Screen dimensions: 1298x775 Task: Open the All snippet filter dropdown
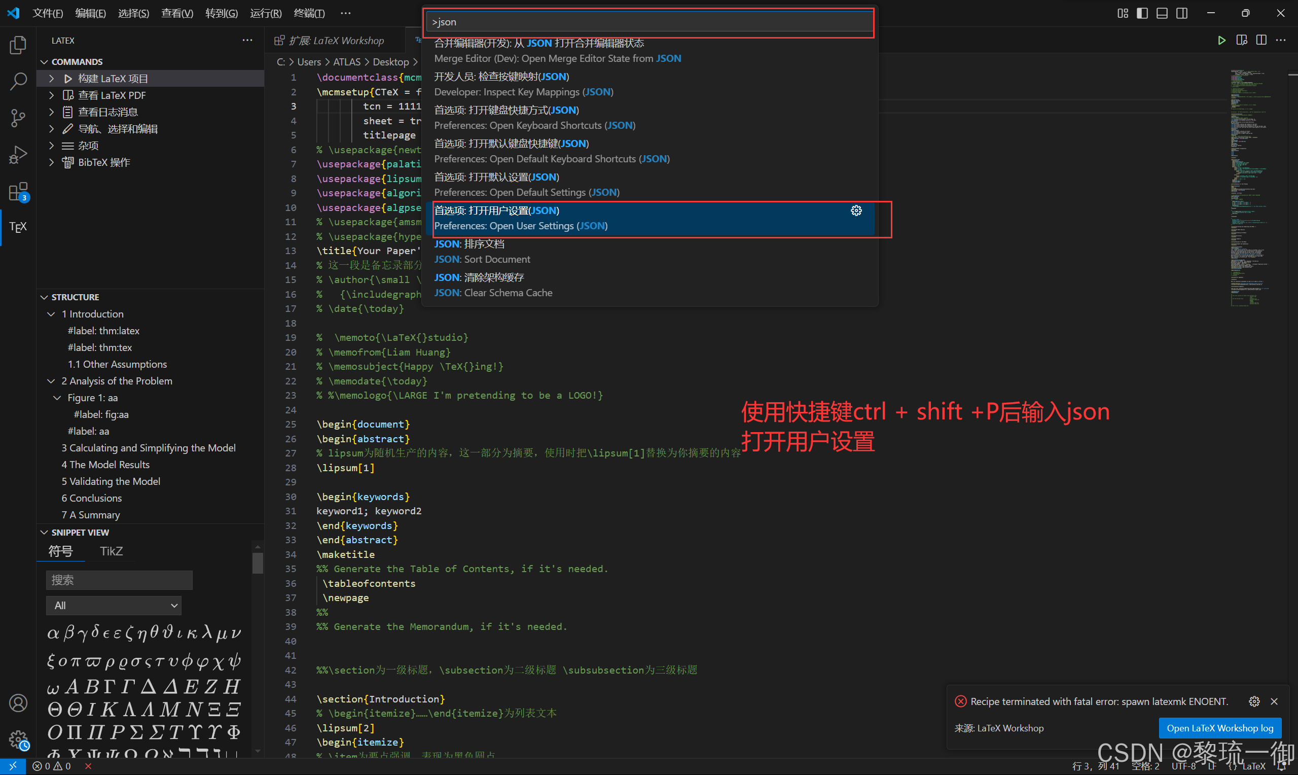(114, 605)
